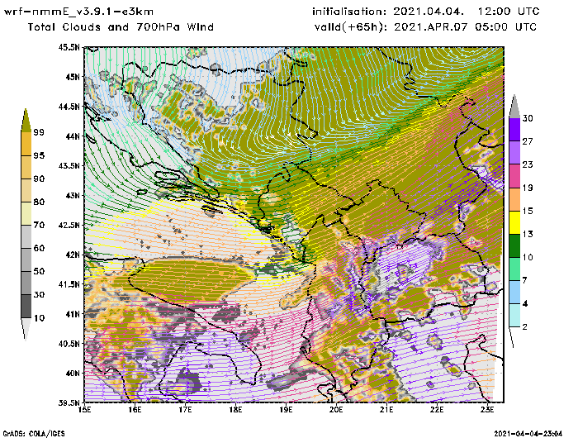Viewport: 578px width, 438px height.
Task: Click the wind legend 15 yellow segment
Action: pyautogui.click(x=514, y=222)
